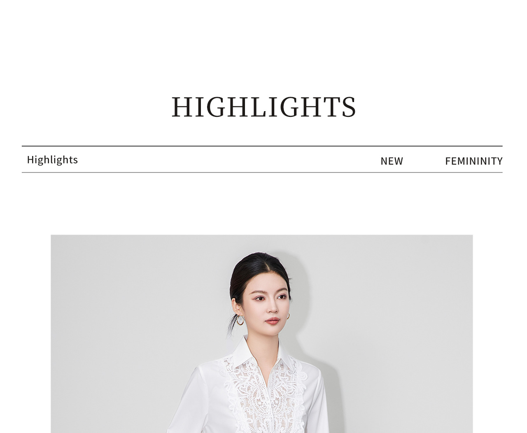Select the small Highlights label
Image resolution: width=527 pixels, height=433 pixels.
[x=52, y=160]
